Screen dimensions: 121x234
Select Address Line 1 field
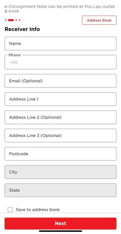(60, 99)
